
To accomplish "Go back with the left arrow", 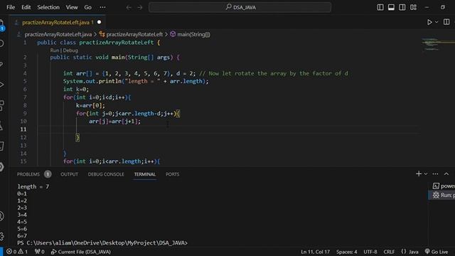I will tap(129, 8).
